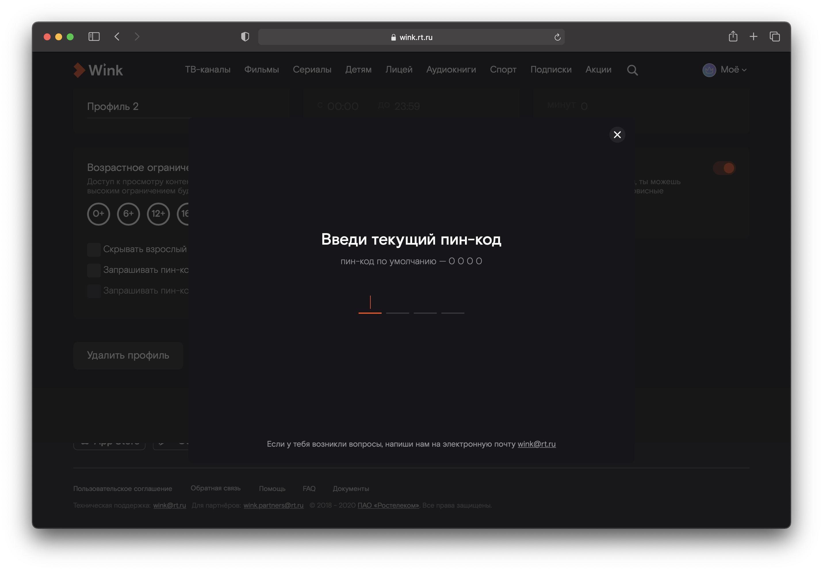Open a new tab with plus icon

(753, 37)
